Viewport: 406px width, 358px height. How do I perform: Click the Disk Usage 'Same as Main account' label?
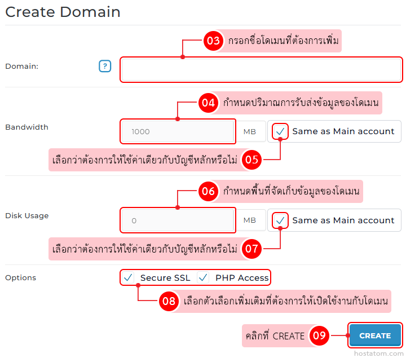coord(343,220)
